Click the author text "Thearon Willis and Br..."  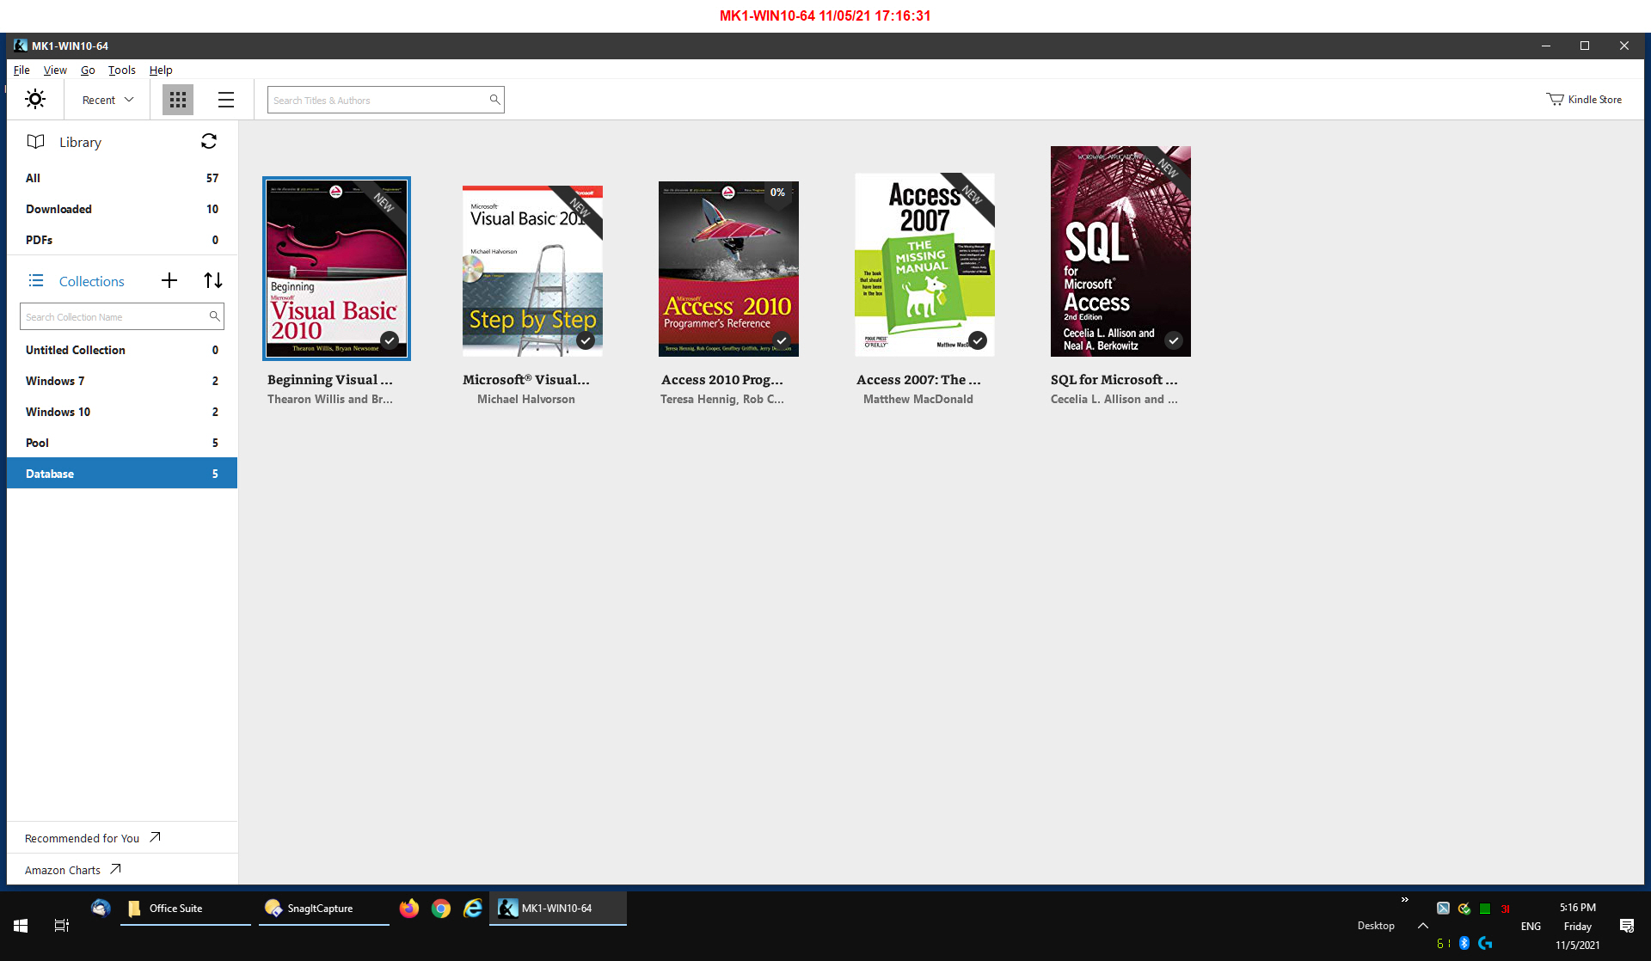330,399
